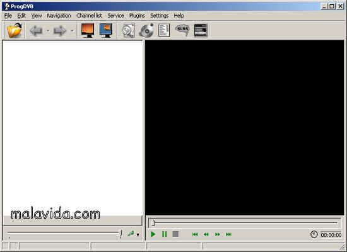347x252 pixels.
Task: Click the hard disk recording icon
Action: tap(128, 30)
